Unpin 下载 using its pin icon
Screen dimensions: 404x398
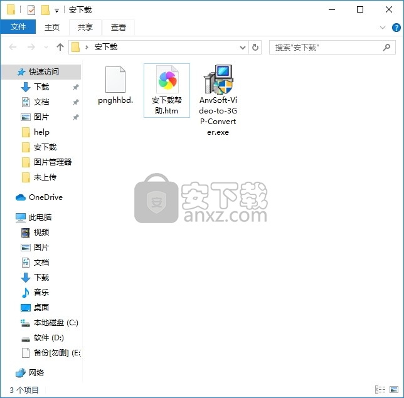tap(75, 87)
